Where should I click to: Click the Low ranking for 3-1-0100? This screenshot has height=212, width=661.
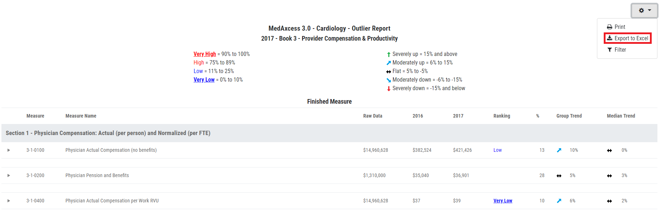coord(497,150)
